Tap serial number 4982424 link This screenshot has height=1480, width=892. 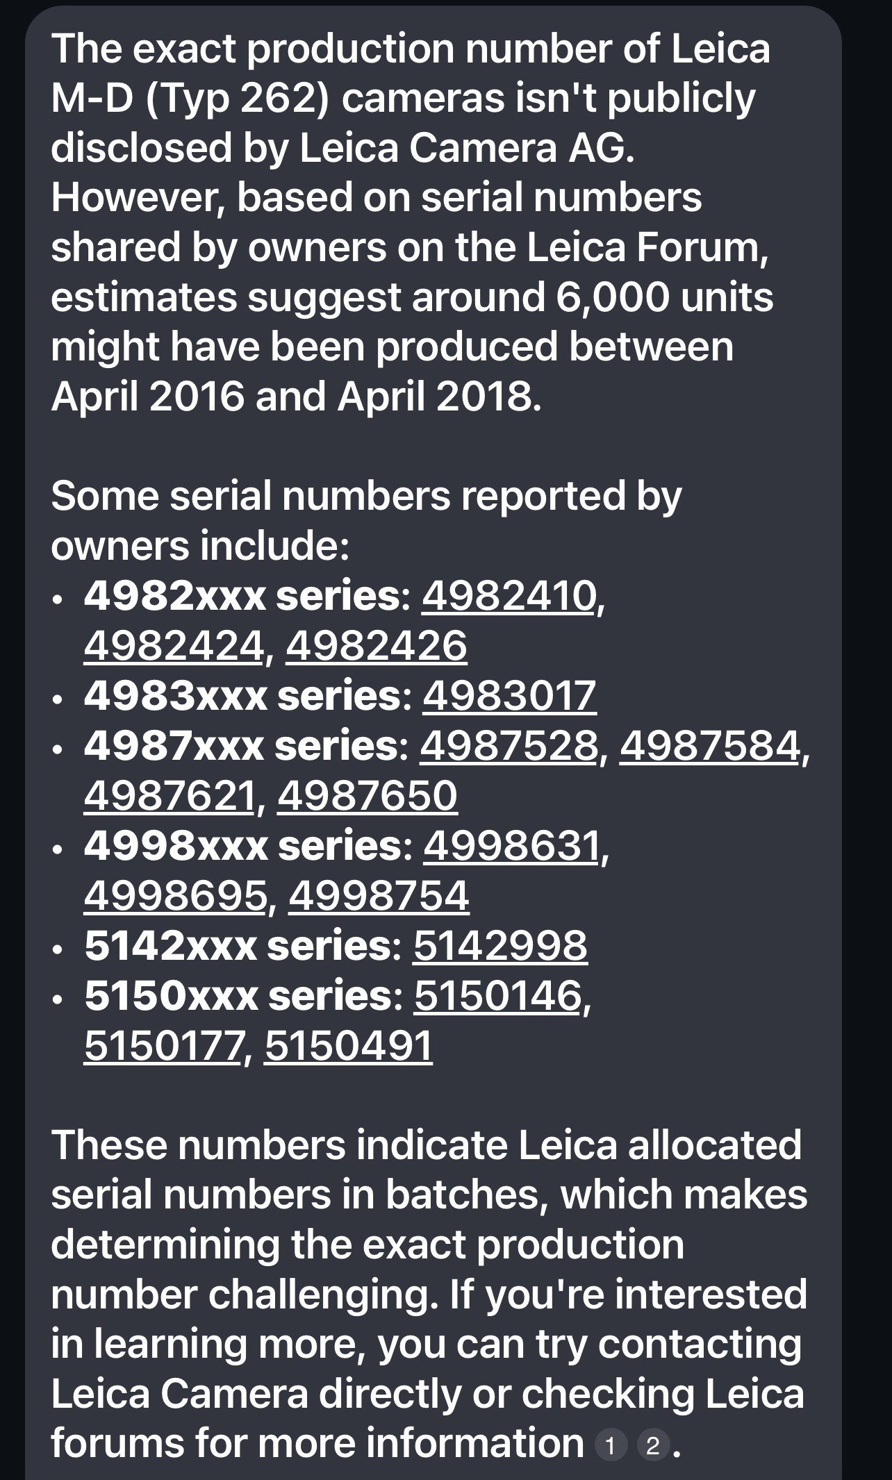(x=174, y=647)
